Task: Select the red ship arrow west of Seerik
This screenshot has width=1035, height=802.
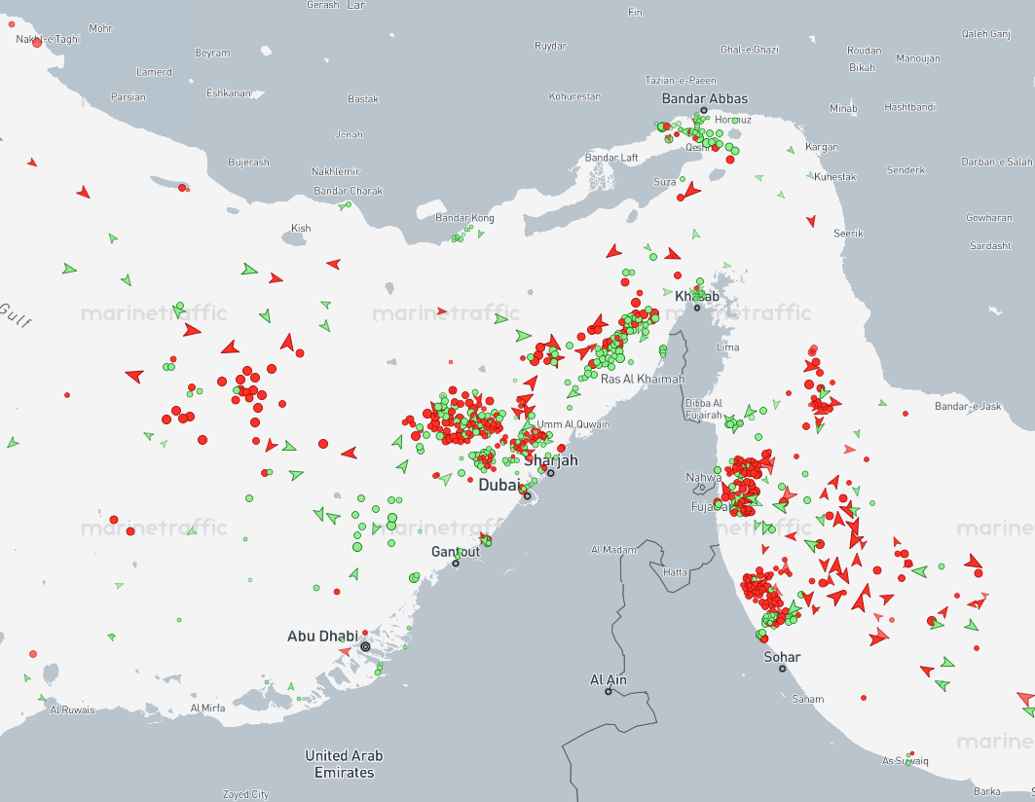Action: click(810, 222)
